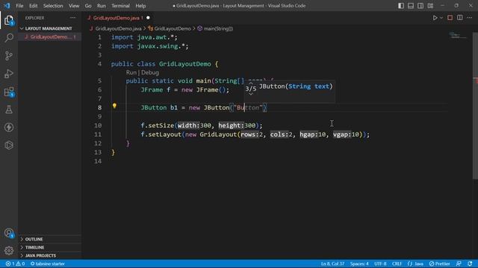Open the Source Control view

(x=9, y=56)
